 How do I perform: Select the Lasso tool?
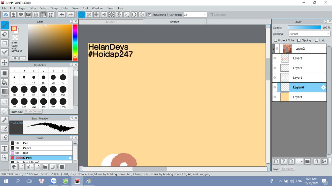click(x=5, y=111)
